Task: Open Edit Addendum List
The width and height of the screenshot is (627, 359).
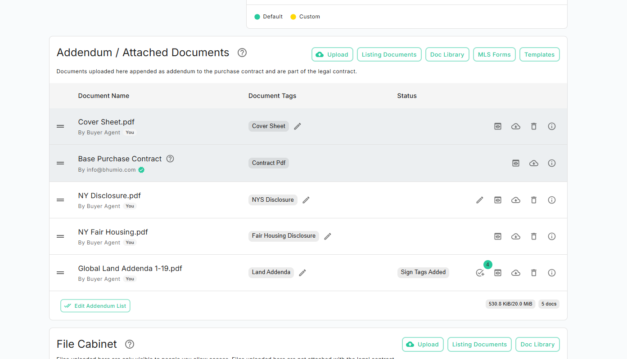Action: point(95,306)
